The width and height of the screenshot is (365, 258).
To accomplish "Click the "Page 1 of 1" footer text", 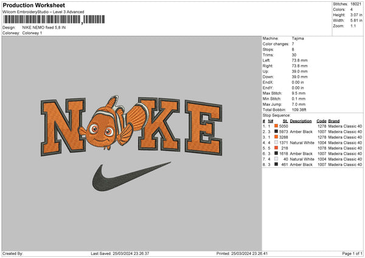I will (352, 254).
